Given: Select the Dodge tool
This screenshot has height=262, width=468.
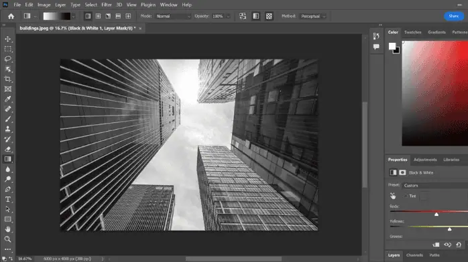Looking at the screenshot, I should coord(8,179).
